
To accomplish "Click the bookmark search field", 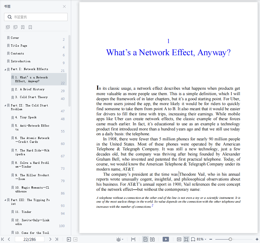I will click(x=36, y=17).
